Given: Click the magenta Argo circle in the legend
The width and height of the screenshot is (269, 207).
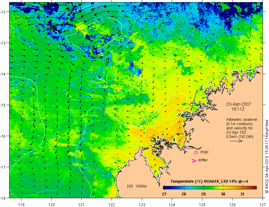Looking at the screenshot, I should [196, 153].
